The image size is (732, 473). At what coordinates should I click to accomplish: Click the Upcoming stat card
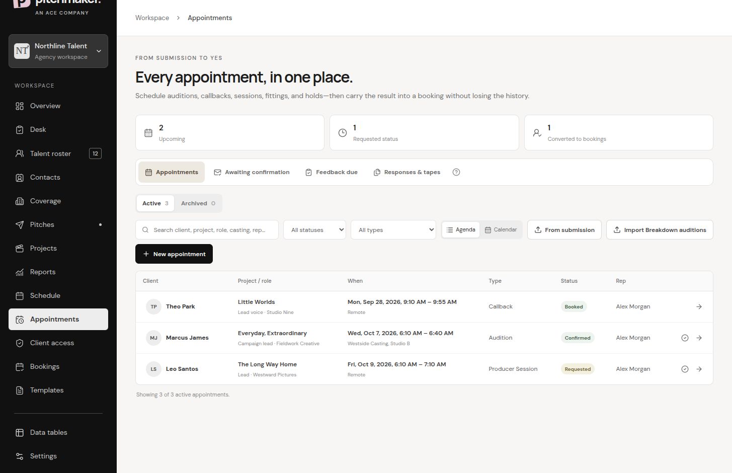(230, 132)
